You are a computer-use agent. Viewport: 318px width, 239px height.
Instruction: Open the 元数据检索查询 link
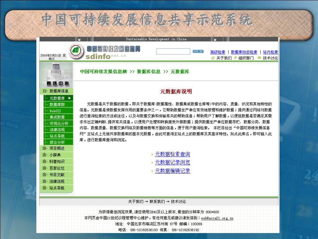[x=173, y=154]
